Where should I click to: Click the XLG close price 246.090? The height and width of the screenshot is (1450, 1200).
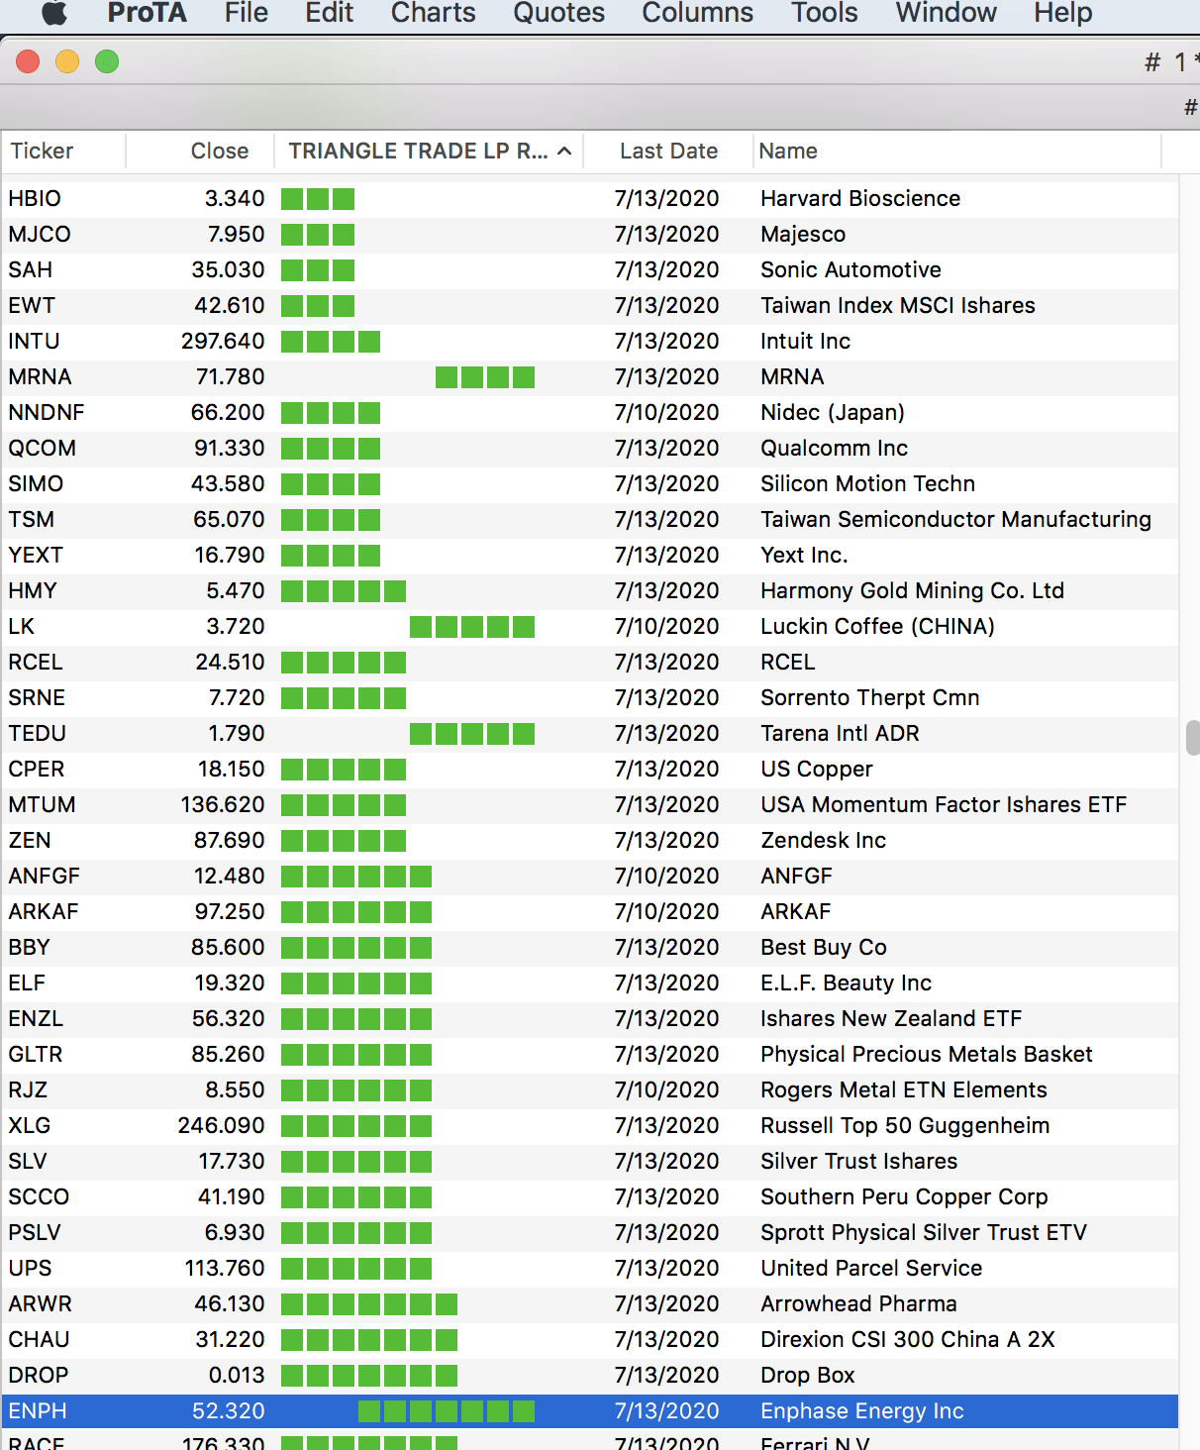click(x=222, y=1125)
